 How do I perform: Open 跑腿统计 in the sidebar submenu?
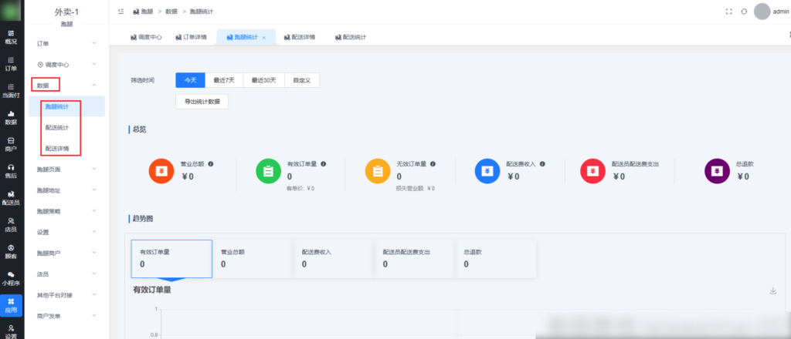coord(66,106)
